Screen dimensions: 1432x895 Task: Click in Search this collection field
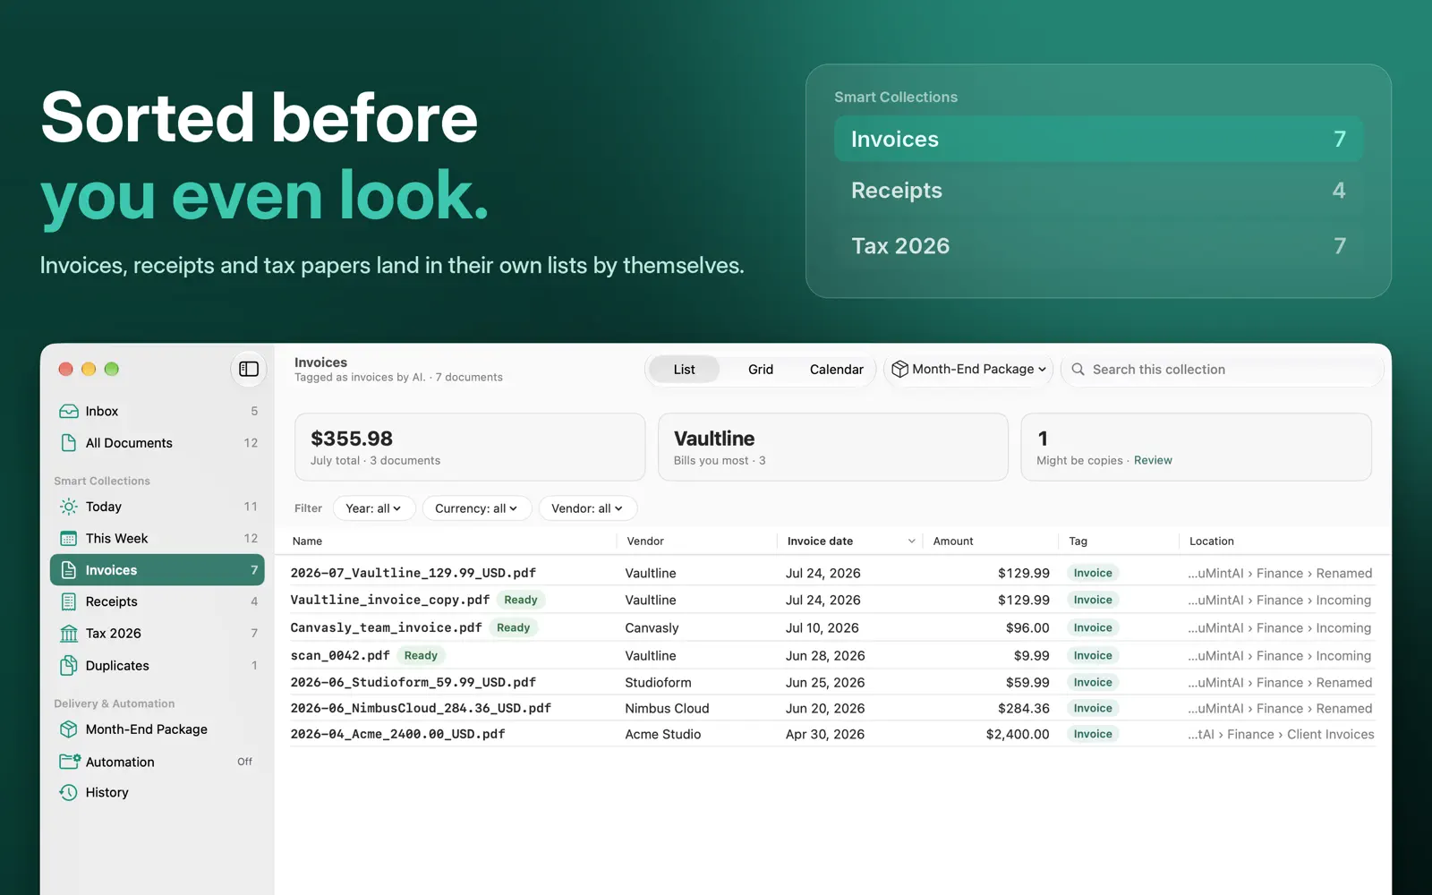1222,370
